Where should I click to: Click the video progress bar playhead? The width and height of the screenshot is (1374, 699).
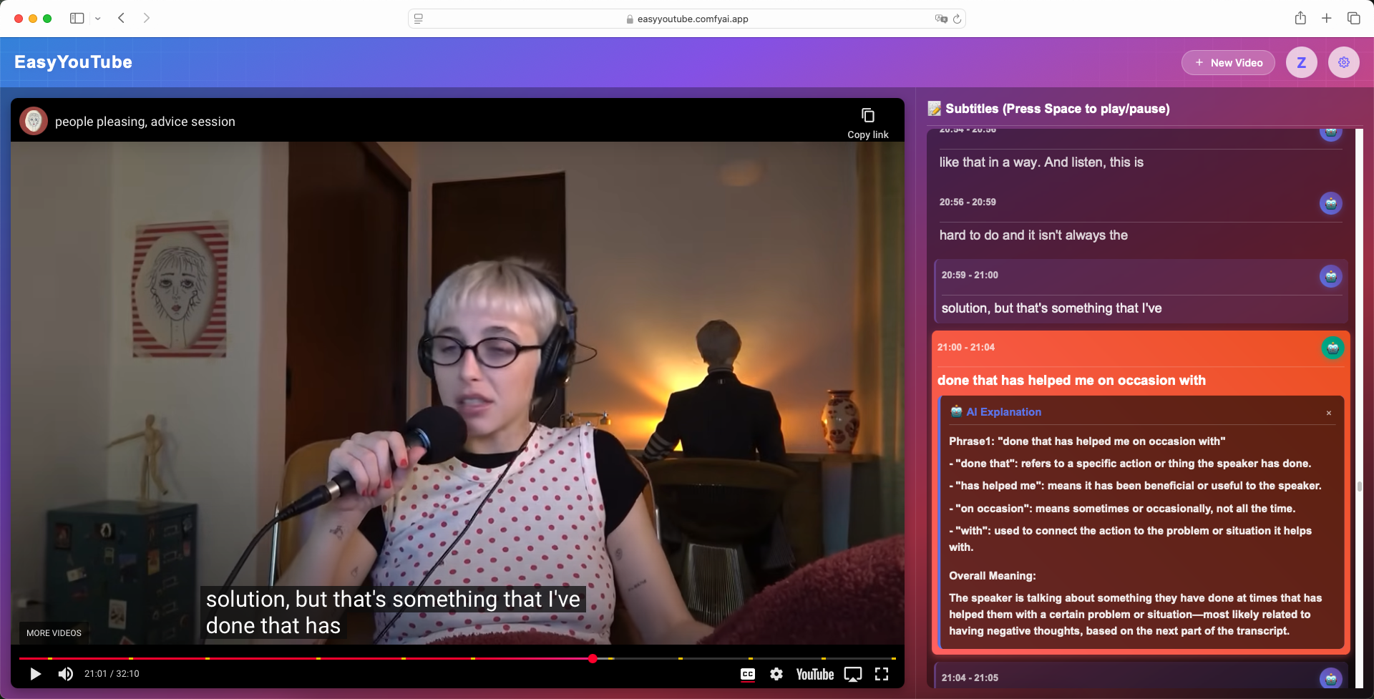(593, 658)
